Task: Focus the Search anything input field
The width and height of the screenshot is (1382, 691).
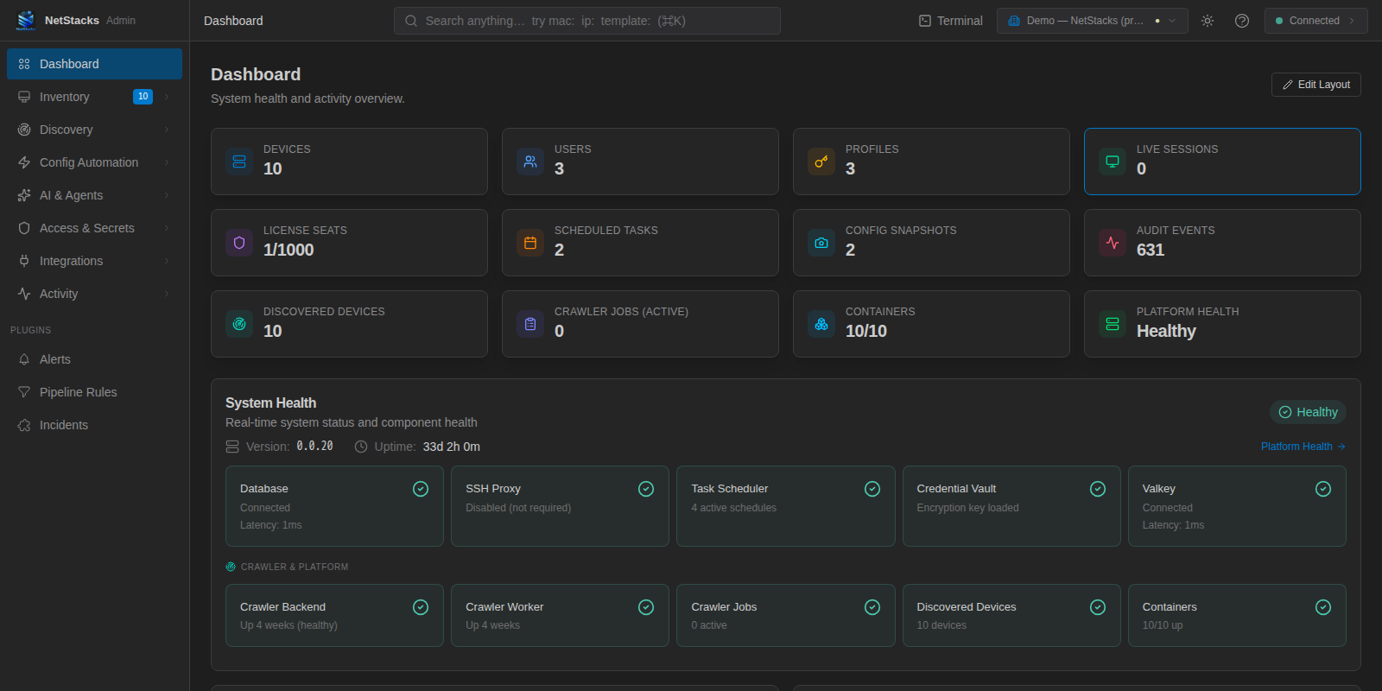Action: coord(587,21)
